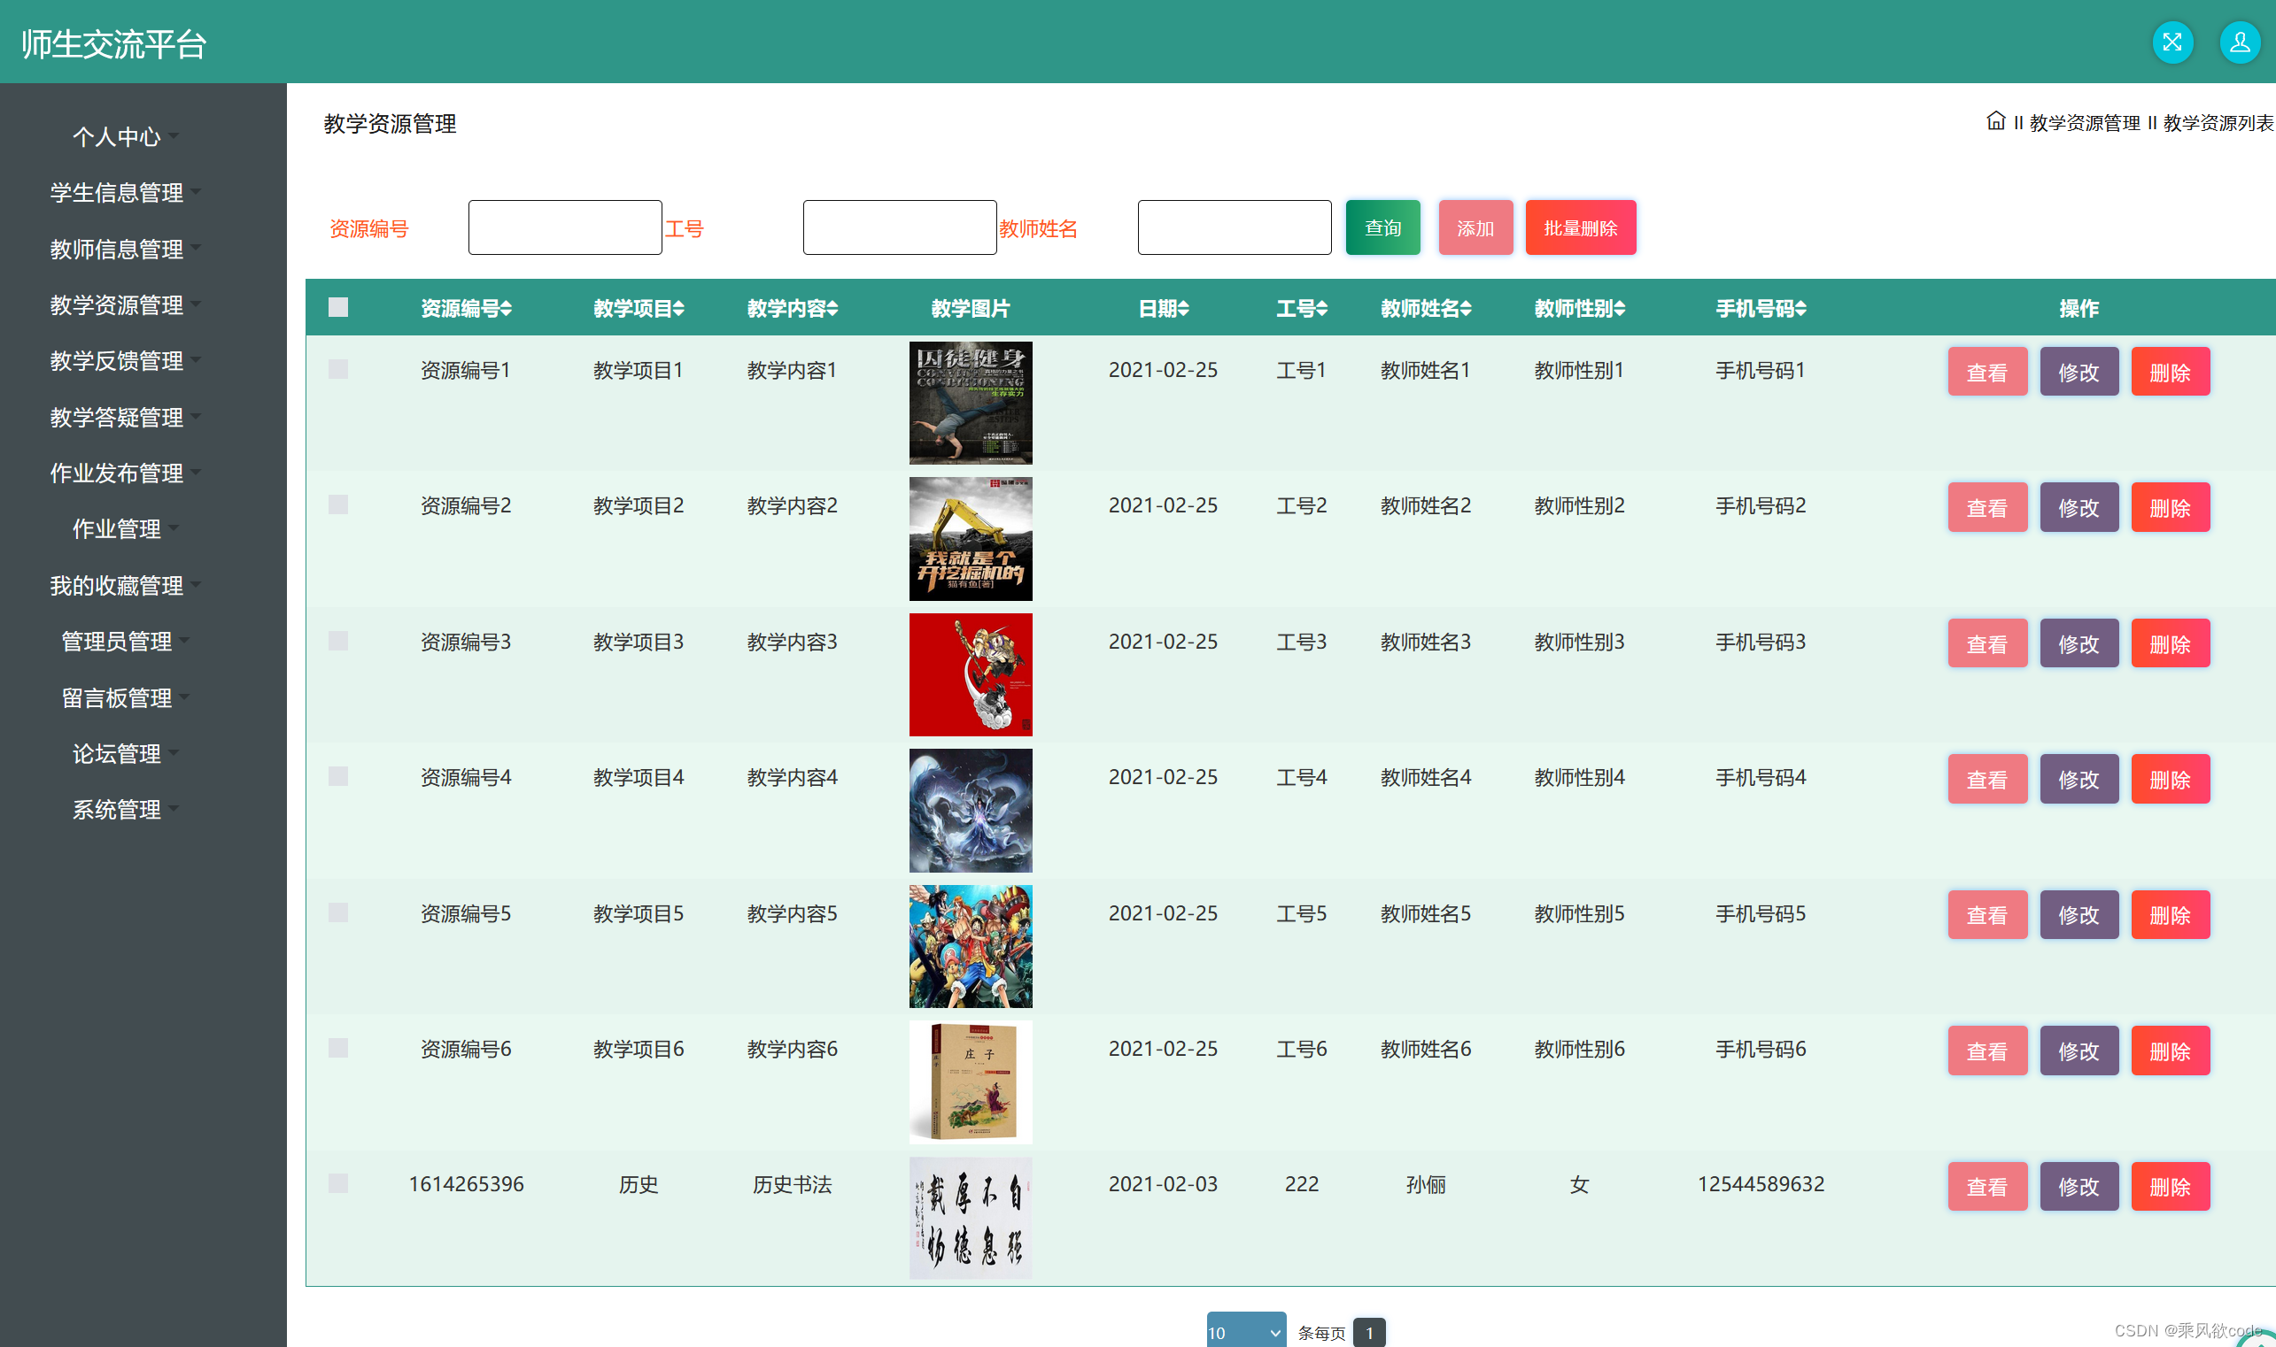Click the home icon in breadcrumb
The width and height of the screenshot is (2276, 1347).
(x=1994, y=121)
